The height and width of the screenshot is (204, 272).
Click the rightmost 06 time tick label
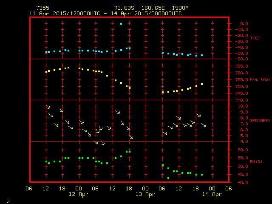pos(228,189)
